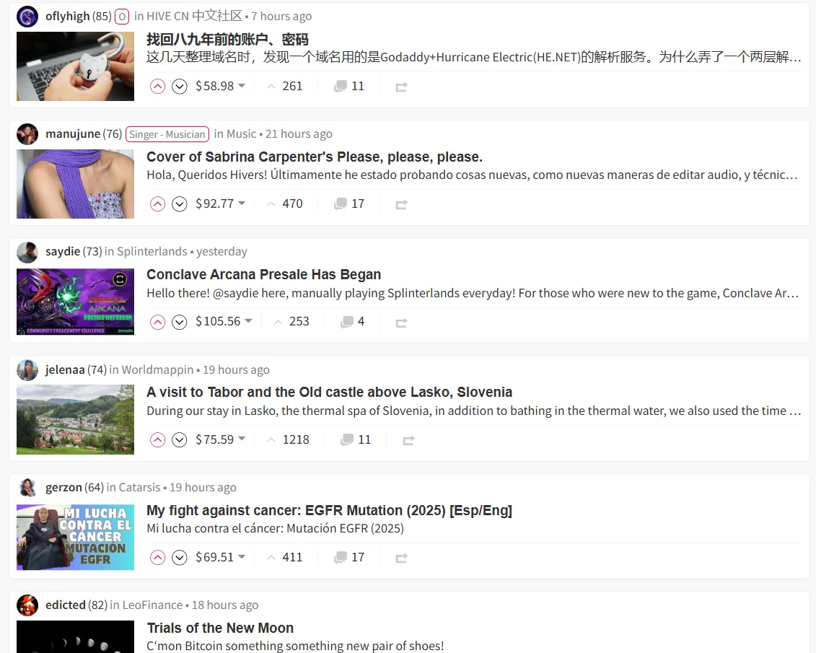Open Mi Lucha Contra el Cáncer thumbnail
Image resolution: width=816 pixels, height=653 pixels.
pyautogui.click(x=76, y=537)
